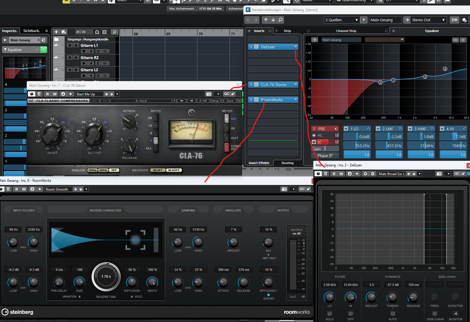470x322 pixels.
Task: Open the Stereo Out output routing dropdown
Action: 443,20
